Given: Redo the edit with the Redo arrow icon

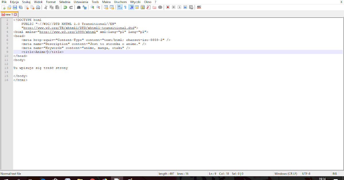Looking at the screenshot, I should click(71, 7).
